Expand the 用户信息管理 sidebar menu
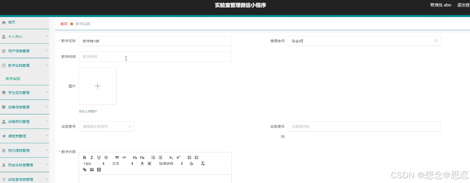Viewport: 470px width, 183px height. (24, 51)
